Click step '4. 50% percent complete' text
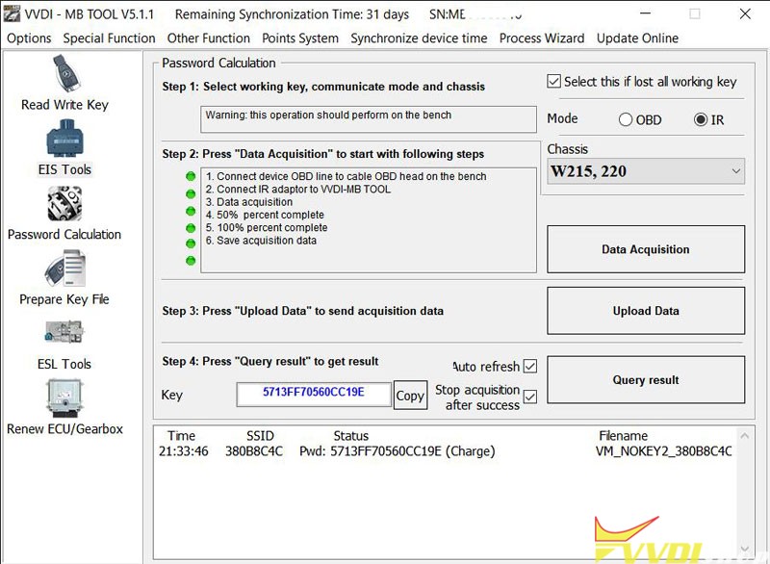Screen dimensions: 770x564 tap(265, 215)
